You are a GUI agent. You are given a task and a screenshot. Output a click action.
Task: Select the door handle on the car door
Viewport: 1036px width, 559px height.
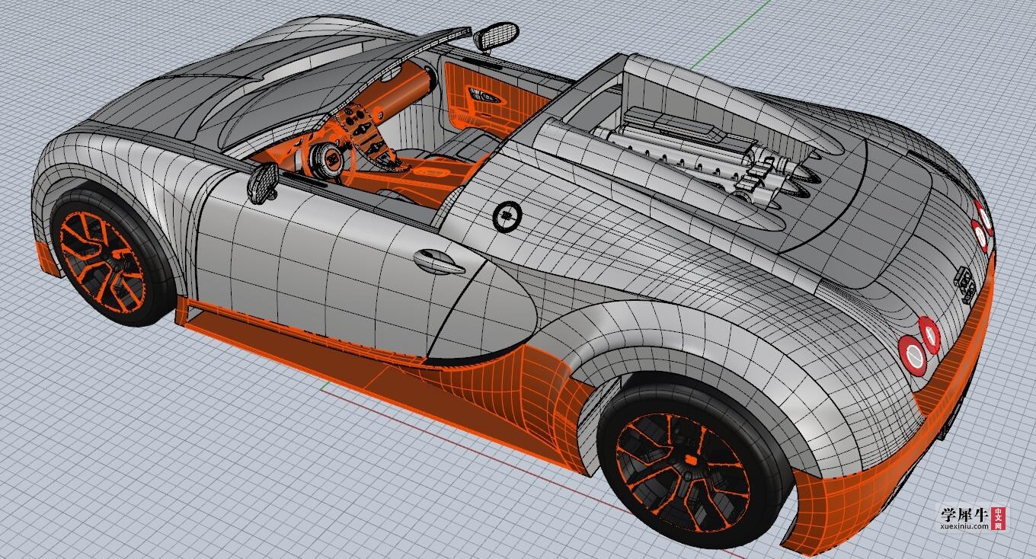point(440,261)
